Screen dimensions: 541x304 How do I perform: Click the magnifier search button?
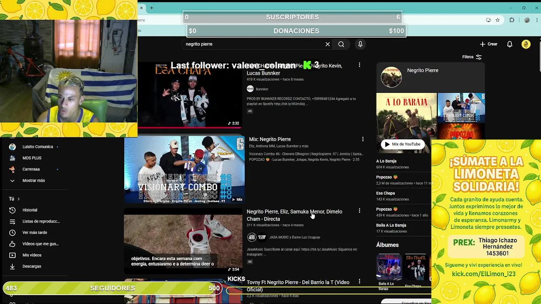tap(341, 44)
